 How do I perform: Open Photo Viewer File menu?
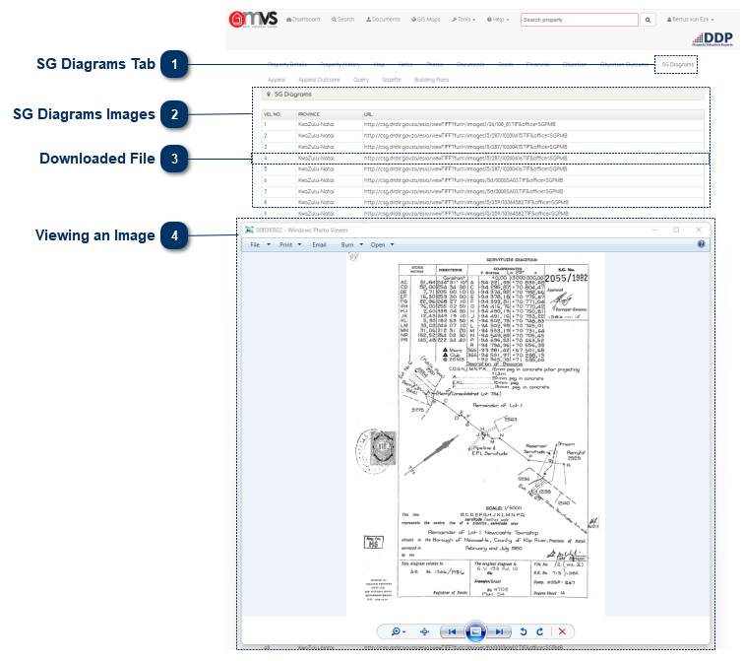click(260, 244)
